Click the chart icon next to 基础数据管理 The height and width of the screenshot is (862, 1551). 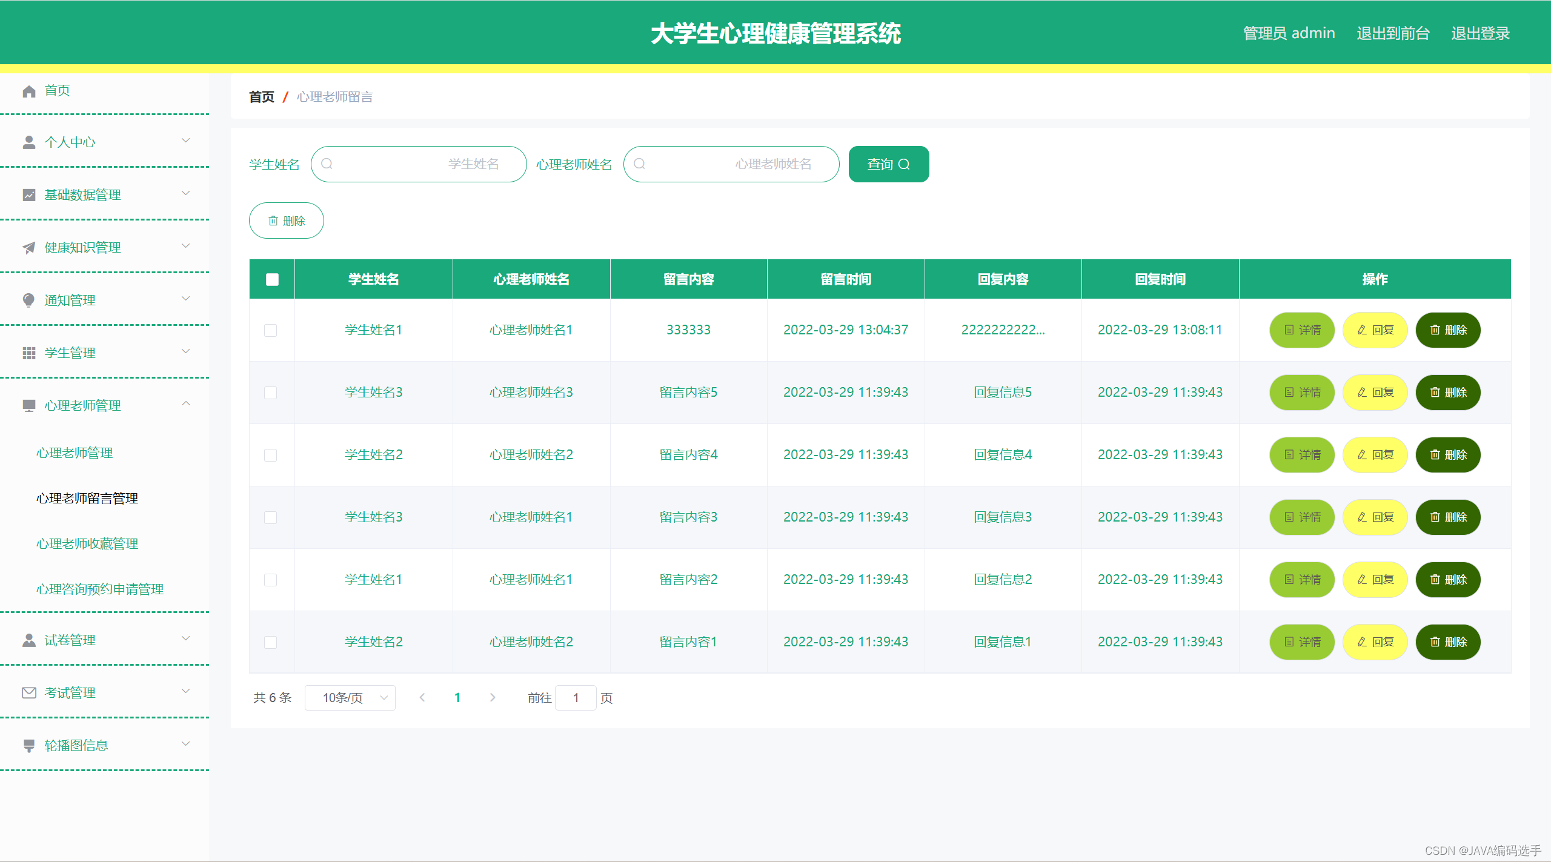click(28, 195)
